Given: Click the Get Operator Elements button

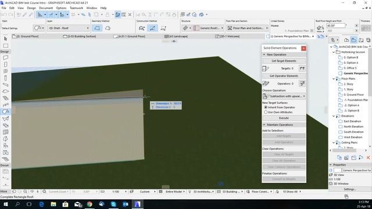Looking at the screenshot, I should [x=284, y=76].
